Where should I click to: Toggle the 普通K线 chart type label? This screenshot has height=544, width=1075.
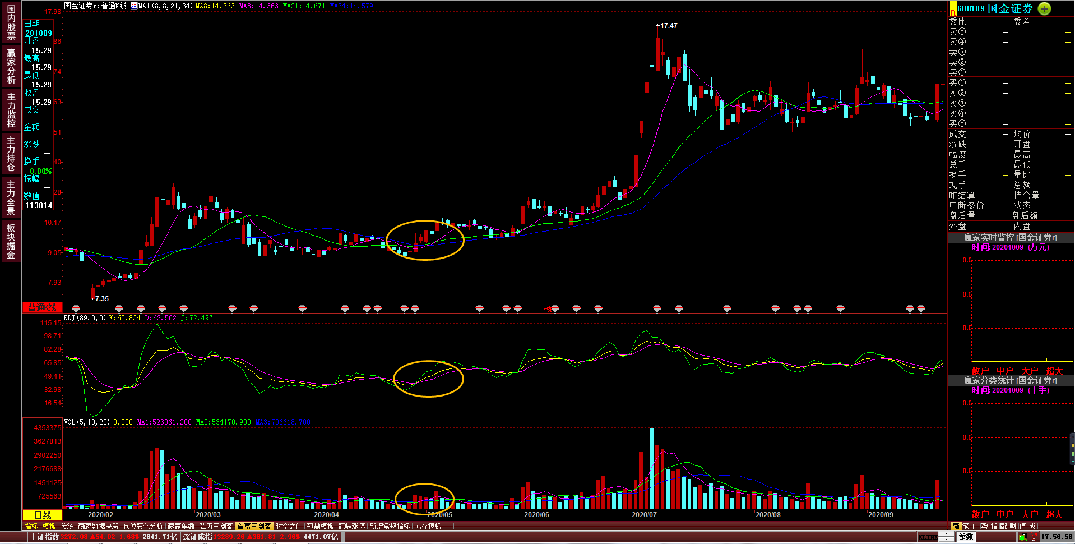(43, 307)
